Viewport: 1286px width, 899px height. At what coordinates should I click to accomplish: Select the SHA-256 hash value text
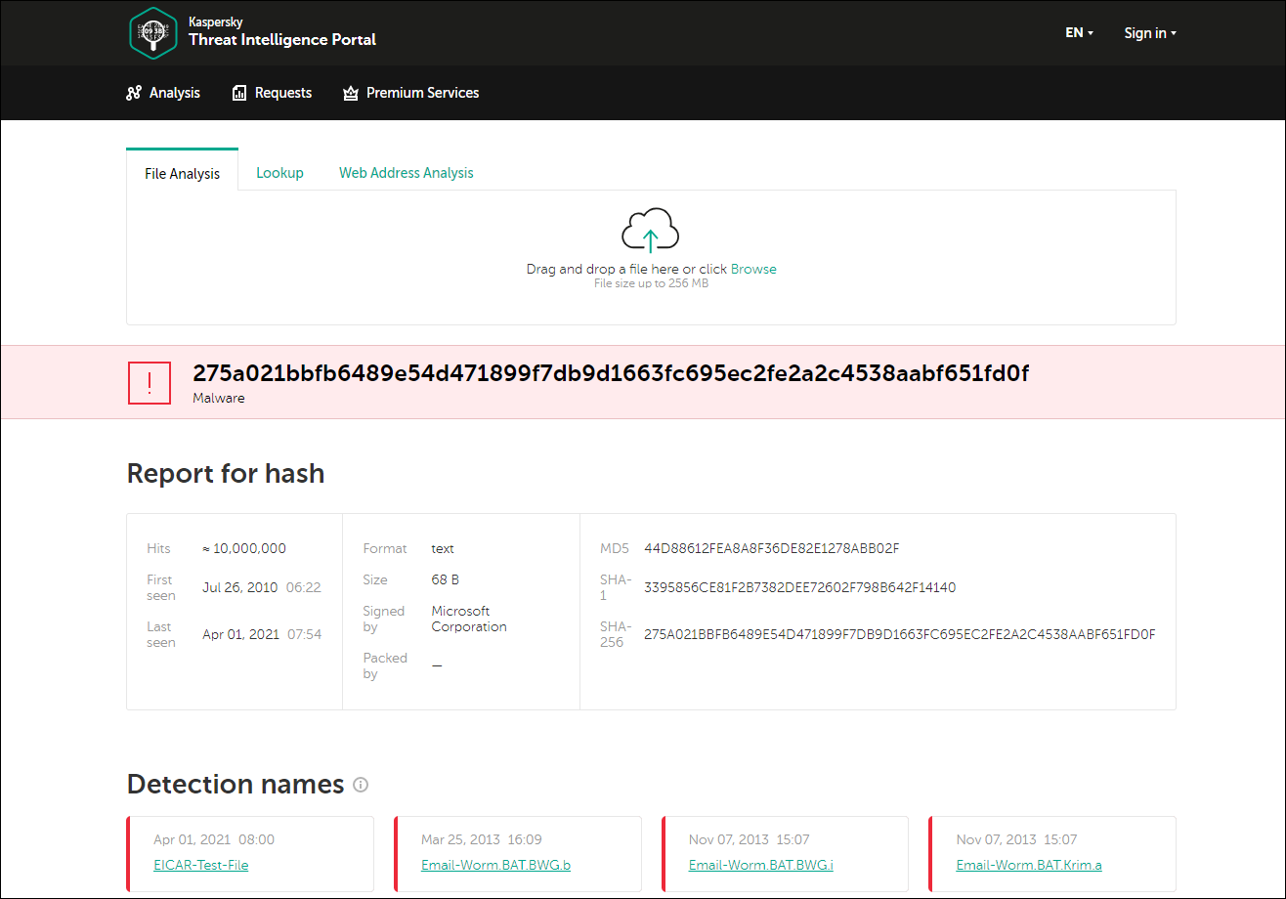click(899, 634)
